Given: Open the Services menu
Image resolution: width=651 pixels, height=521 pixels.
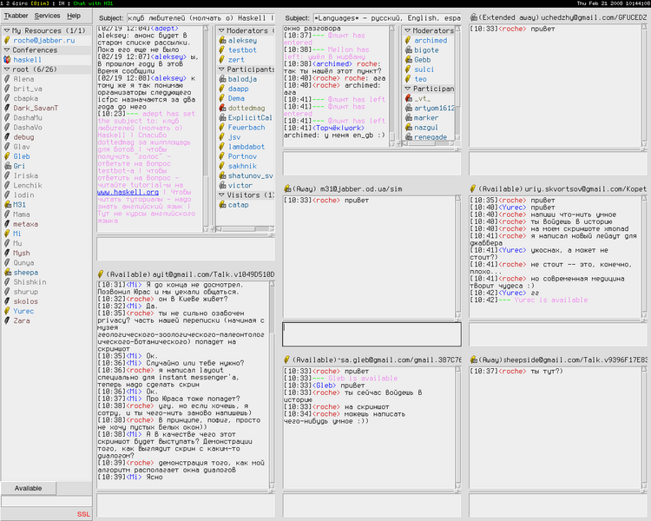Looking at the screenshot, I should click(x=47, y=16).
